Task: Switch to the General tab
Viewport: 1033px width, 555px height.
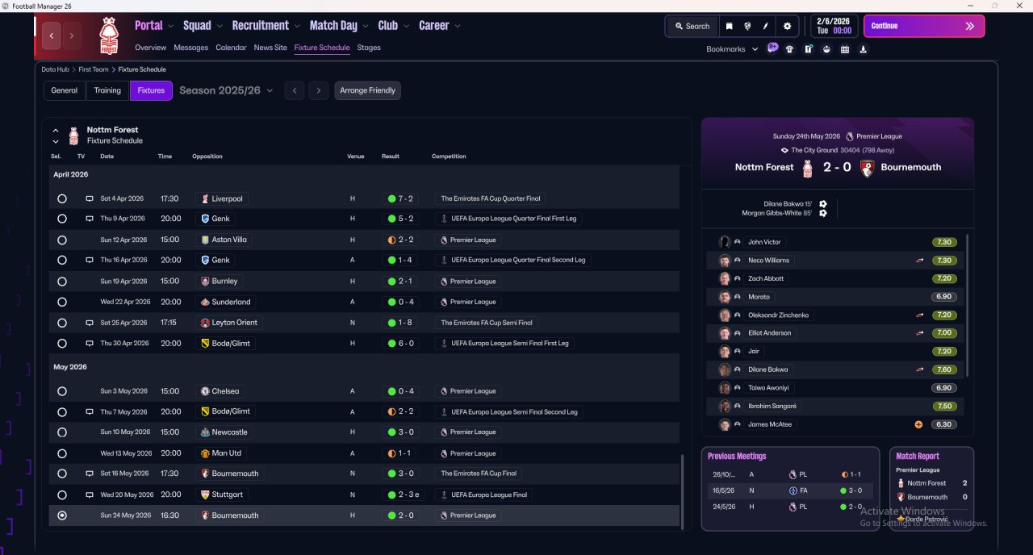Action: click(x=65, y=90)
